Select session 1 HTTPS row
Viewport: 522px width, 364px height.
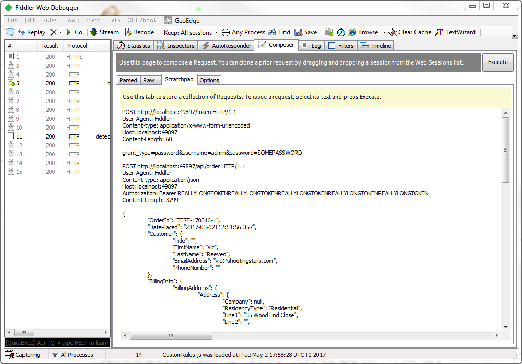[57, 57]
